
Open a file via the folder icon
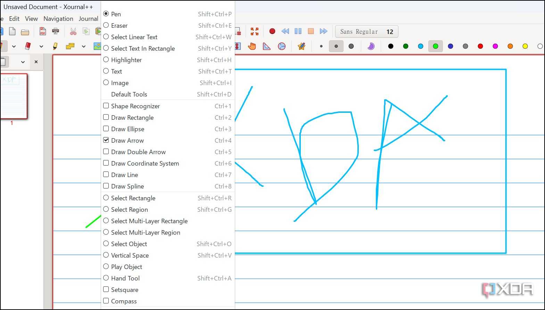(x=25, y=32)
